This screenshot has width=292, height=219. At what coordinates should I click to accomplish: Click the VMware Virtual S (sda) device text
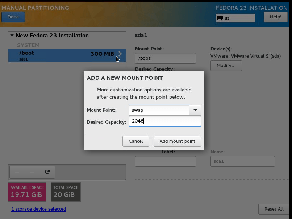(246, 56)
